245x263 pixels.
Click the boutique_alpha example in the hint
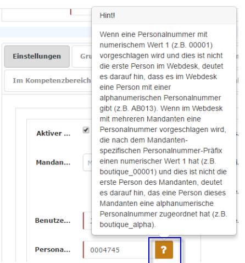[x=126, y=224]
